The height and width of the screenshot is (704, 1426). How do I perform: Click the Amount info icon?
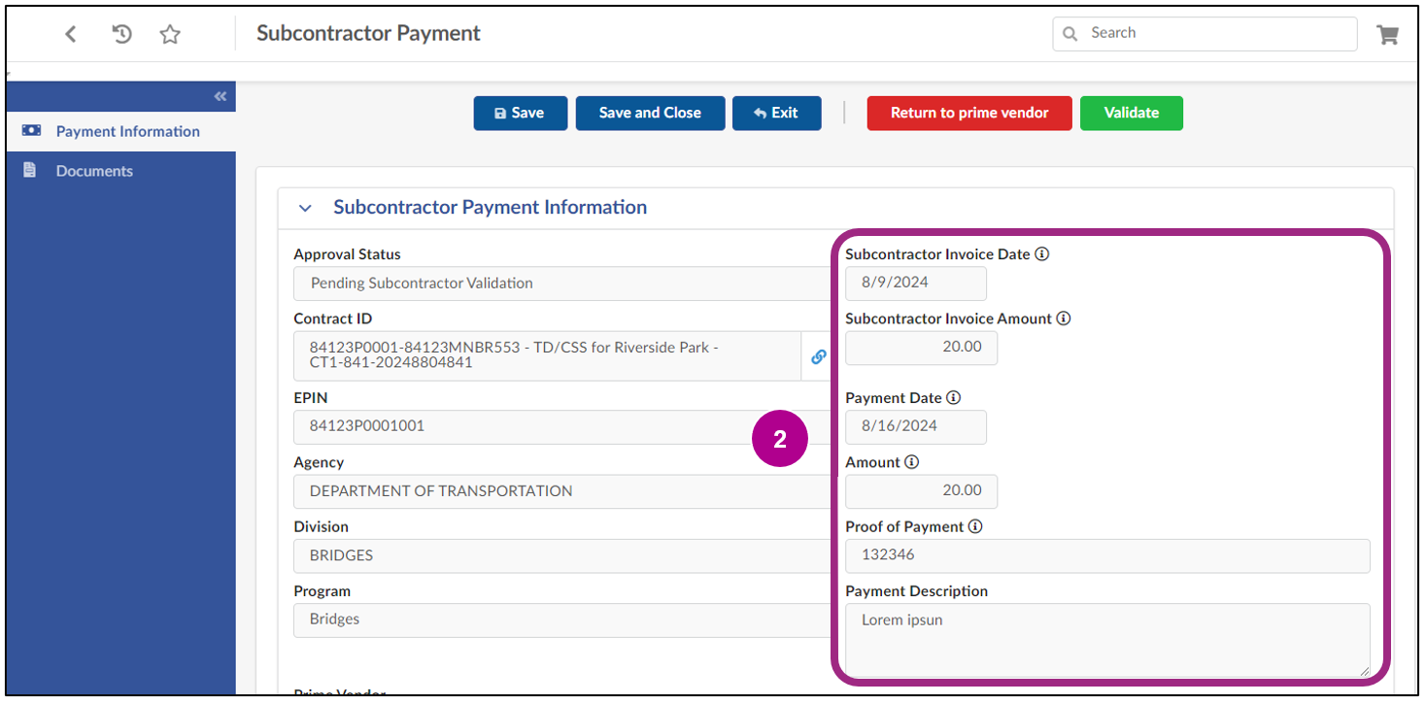click(x=910, y=461)
